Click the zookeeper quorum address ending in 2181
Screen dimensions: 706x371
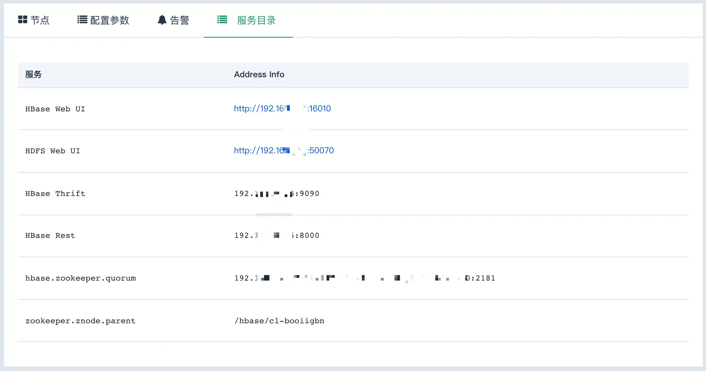coord(365,278)
